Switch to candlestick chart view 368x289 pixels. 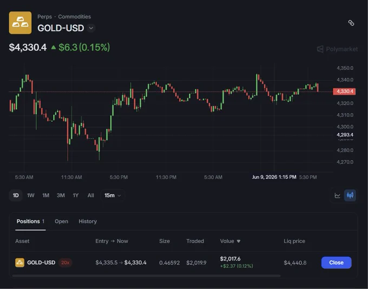tap(350, 195)
